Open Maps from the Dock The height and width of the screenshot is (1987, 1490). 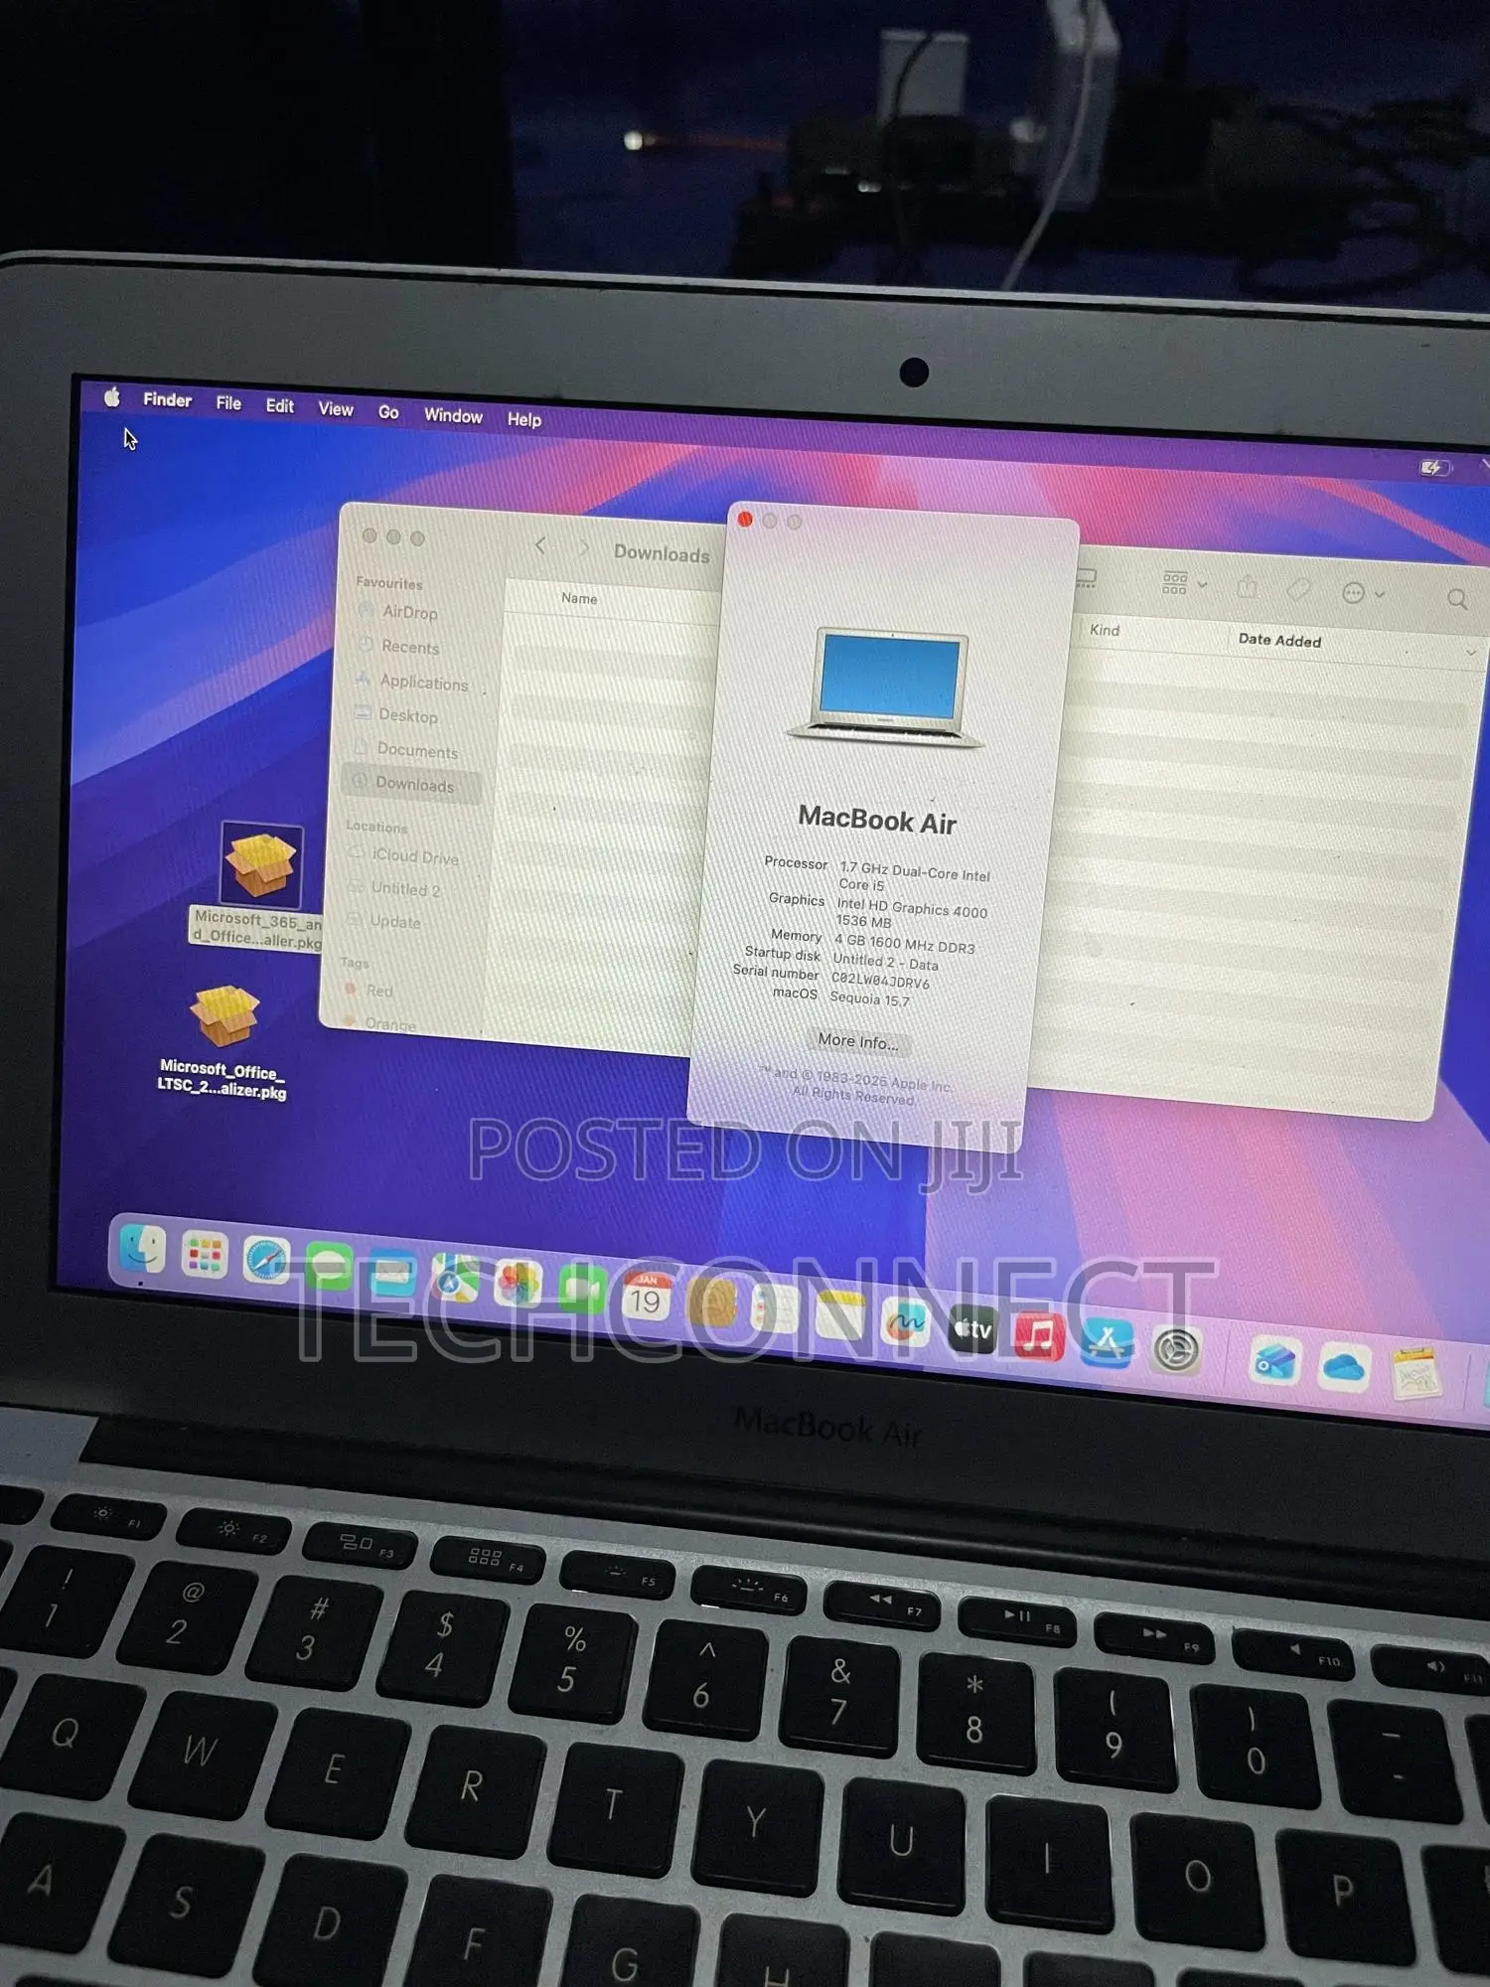[455, 1279]
